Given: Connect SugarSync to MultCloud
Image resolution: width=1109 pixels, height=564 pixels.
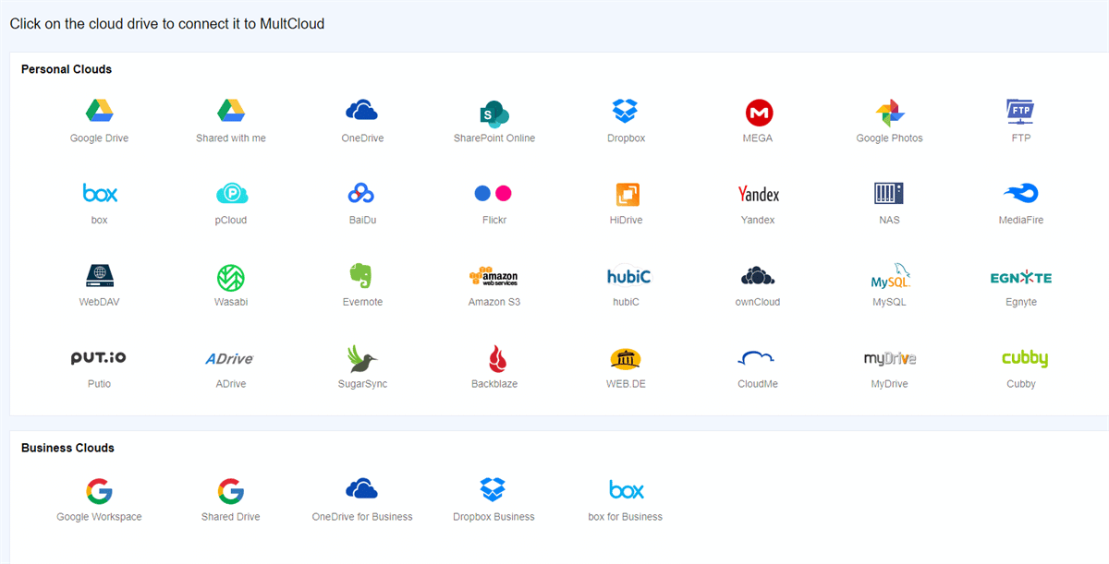Looking at the screenshot, I should tap(362, 359).
